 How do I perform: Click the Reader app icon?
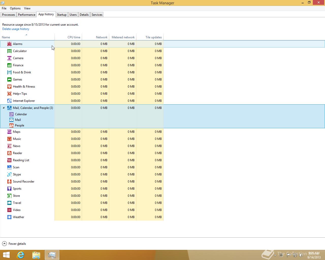pos(9,153)
